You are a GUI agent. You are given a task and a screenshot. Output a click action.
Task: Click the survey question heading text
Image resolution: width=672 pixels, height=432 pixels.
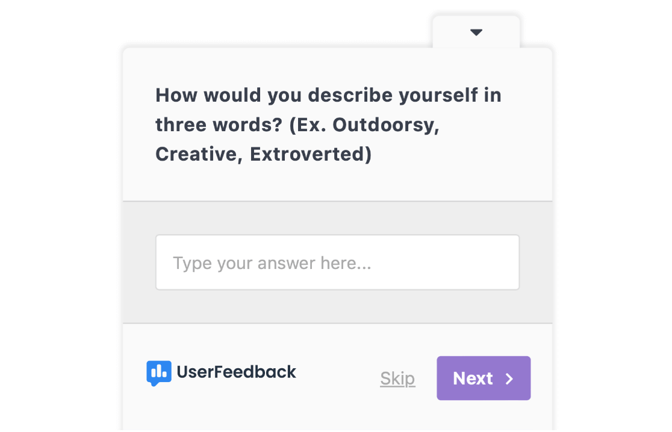[x=328, y=125]
